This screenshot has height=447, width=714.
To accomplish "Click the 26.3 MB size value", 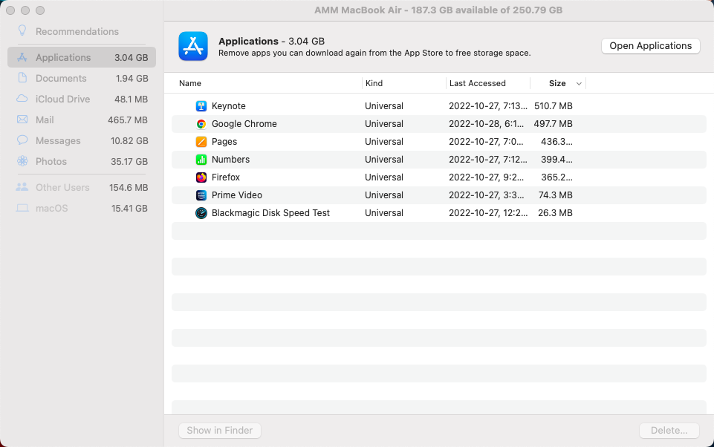I will click(556, 212).
